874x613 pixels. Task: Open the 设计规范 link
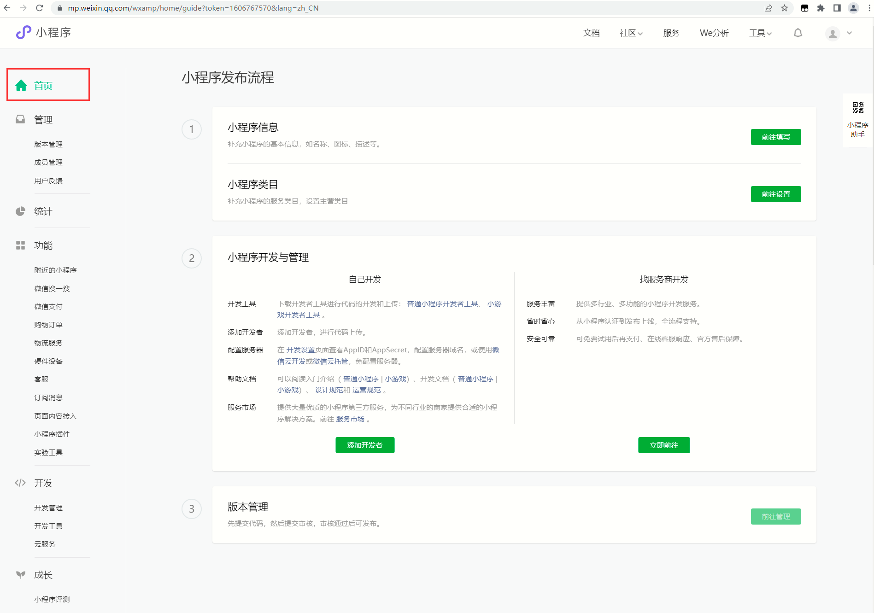click(329, 390)
